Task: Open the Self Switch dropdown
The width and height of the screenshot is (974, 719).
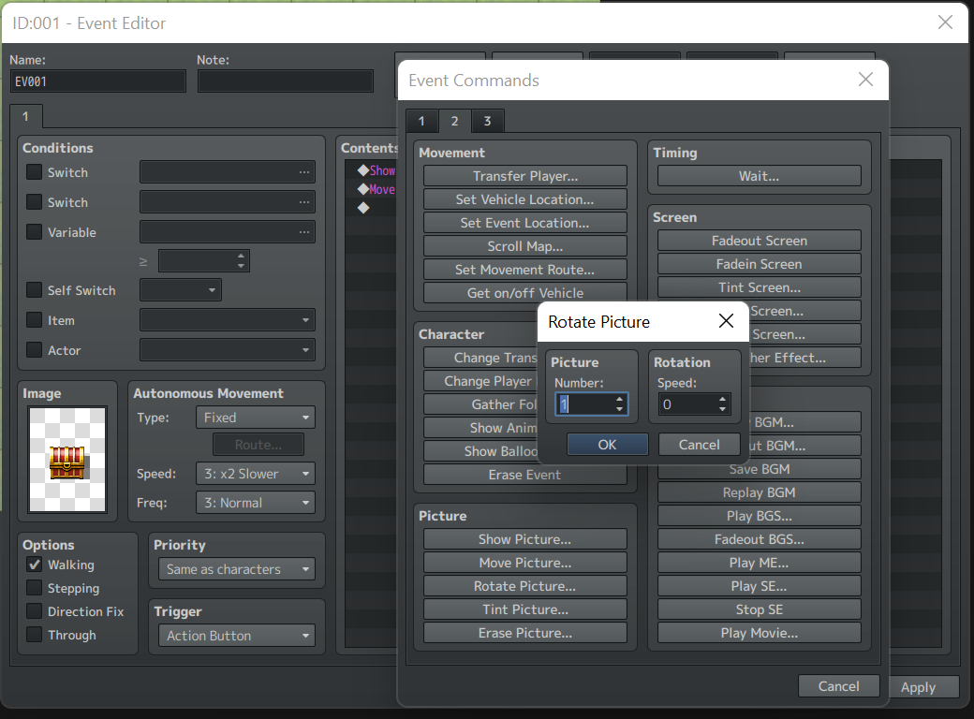Action: click(180, 290)
